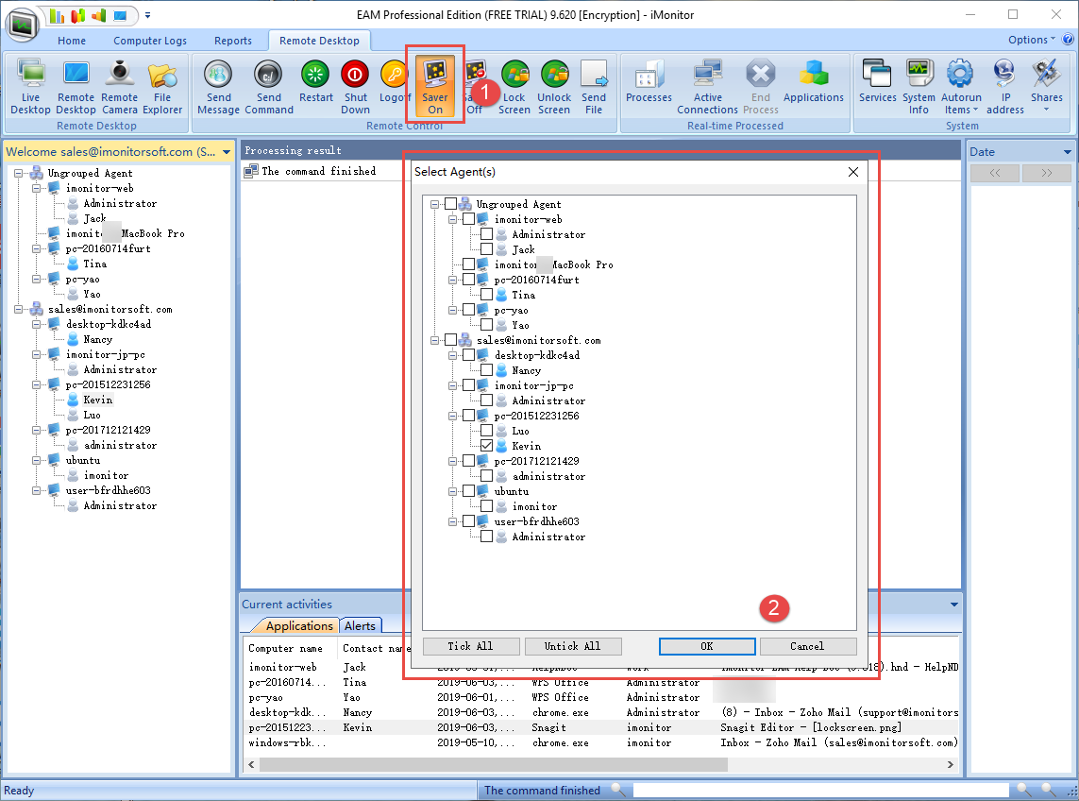Click the Computer name column header
Screen dimensions: 1079x801
pos(286,648)
